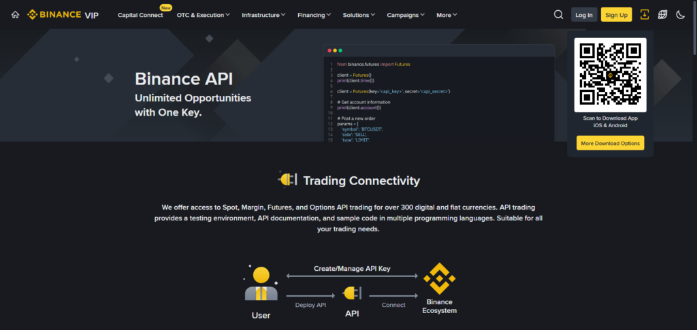Click the 'Binance API' heading
Image resolution: width=697 pixels, height=330 pixels.
click(184, 79)
